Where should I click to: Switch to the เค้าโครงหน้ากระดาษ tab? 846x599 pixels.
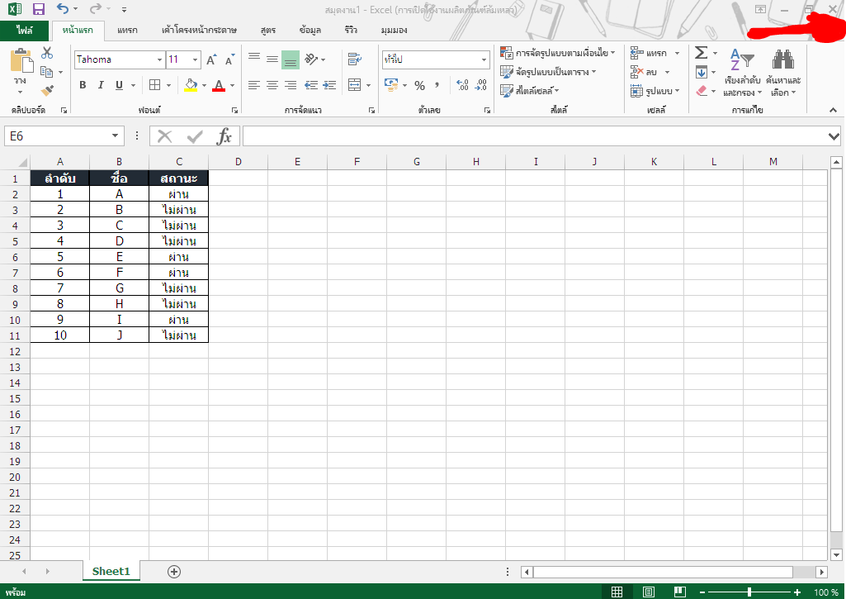(199, 31)
